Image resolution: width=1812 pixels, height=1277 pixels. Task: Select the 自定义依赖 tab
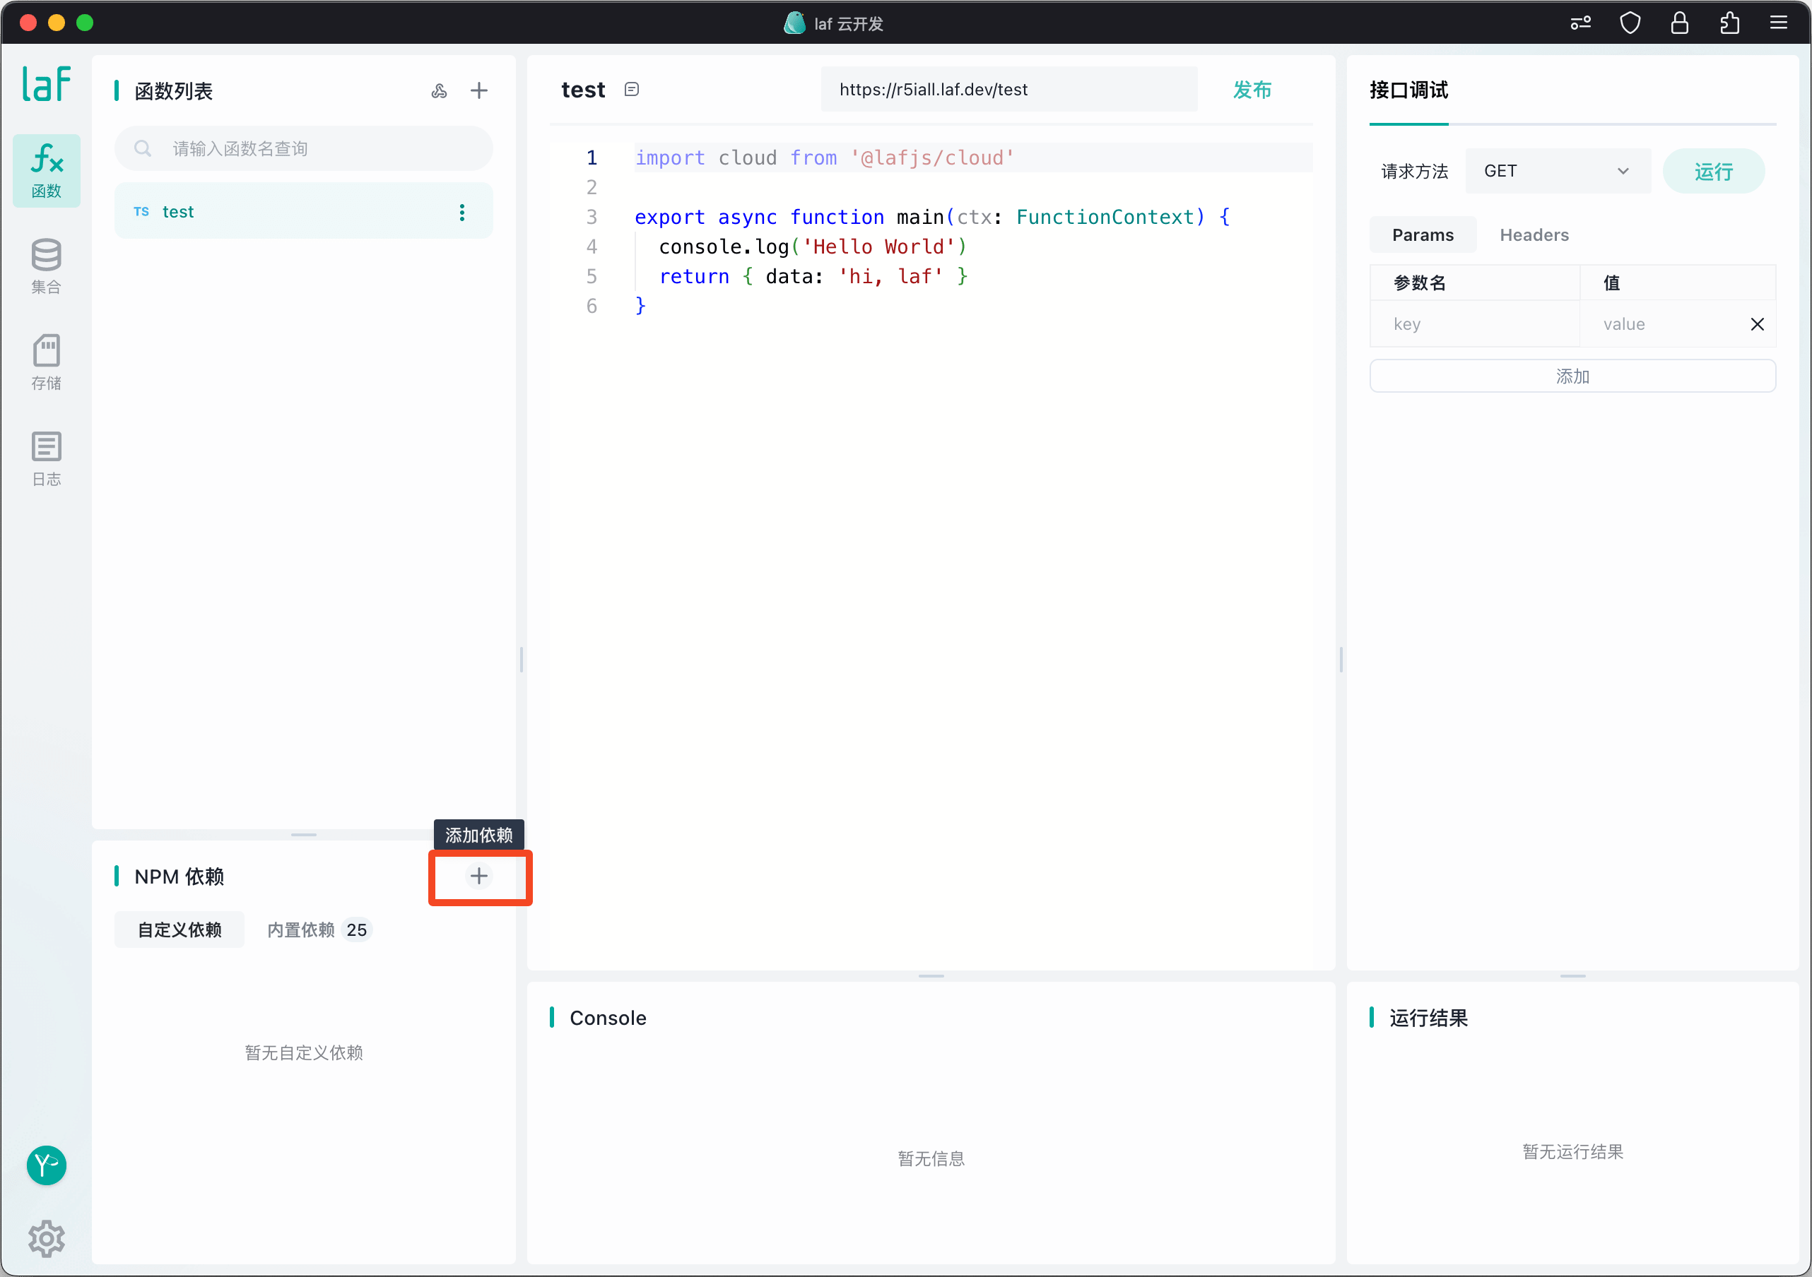[180, 930]
